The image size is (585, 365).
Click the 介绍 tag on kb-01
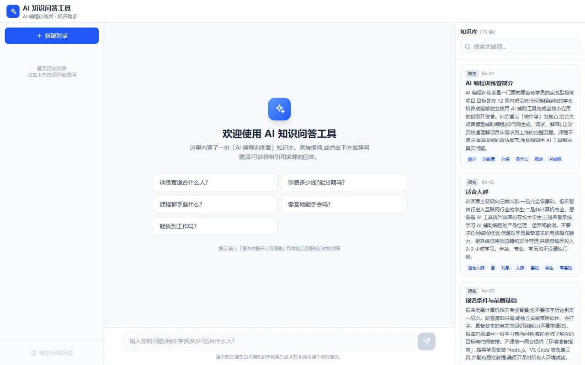505,159
